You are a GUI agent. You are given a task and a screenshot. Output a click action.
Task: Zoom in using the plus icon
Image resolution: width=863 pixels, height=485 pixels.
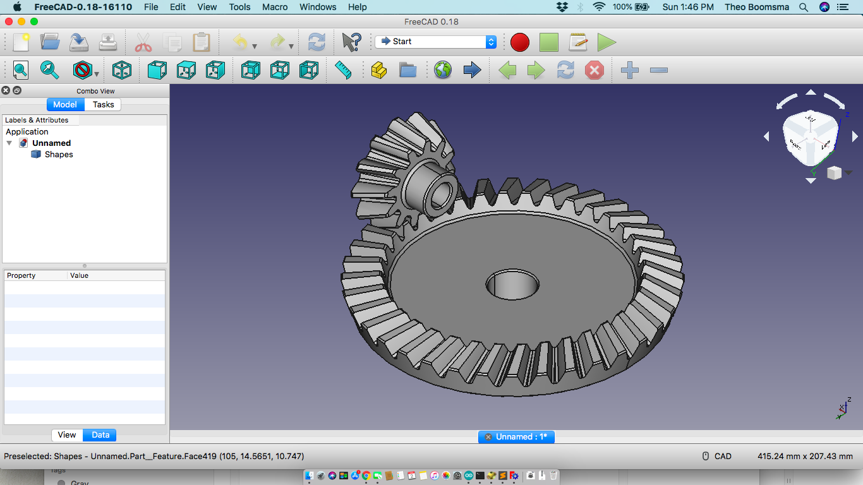(x=629, y=70)
